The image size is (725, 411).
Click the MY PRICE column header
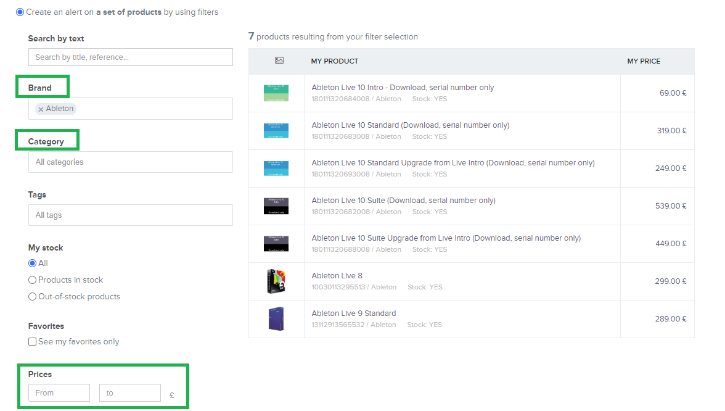644,61
